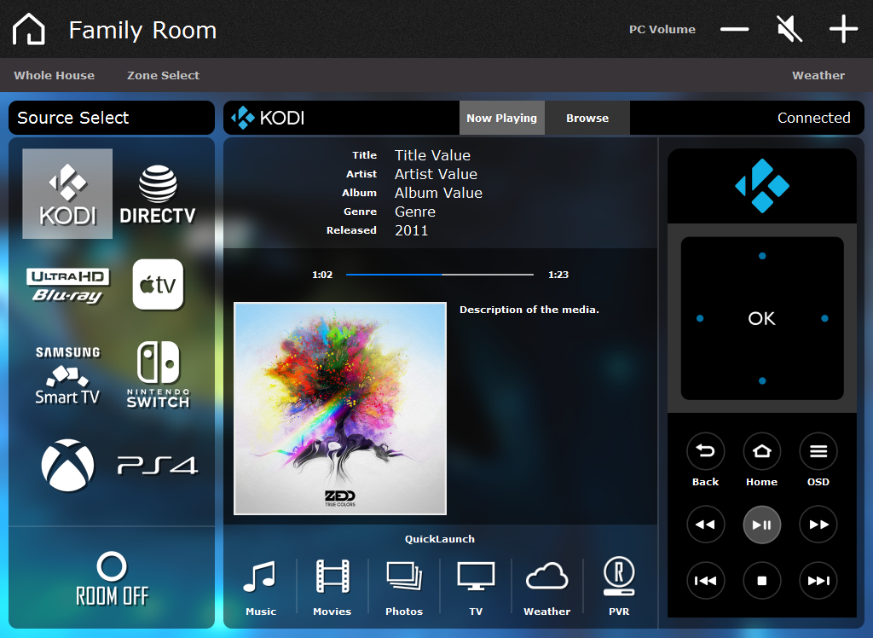Click the "Album Value" text

439,193
